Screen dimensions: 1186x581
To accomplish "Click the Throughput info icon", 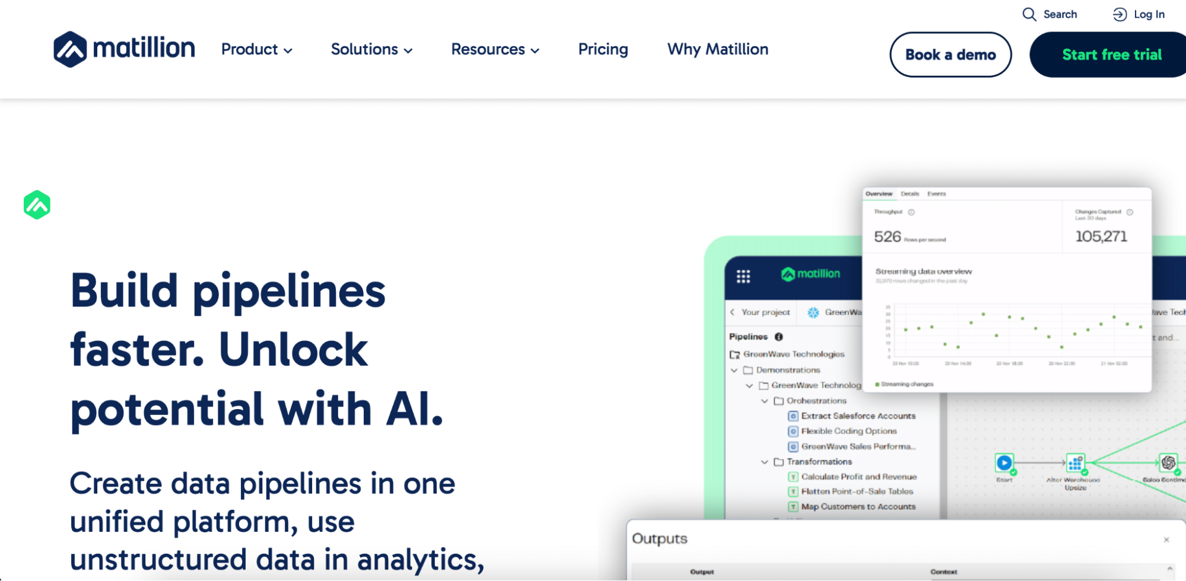I will 911,212.
